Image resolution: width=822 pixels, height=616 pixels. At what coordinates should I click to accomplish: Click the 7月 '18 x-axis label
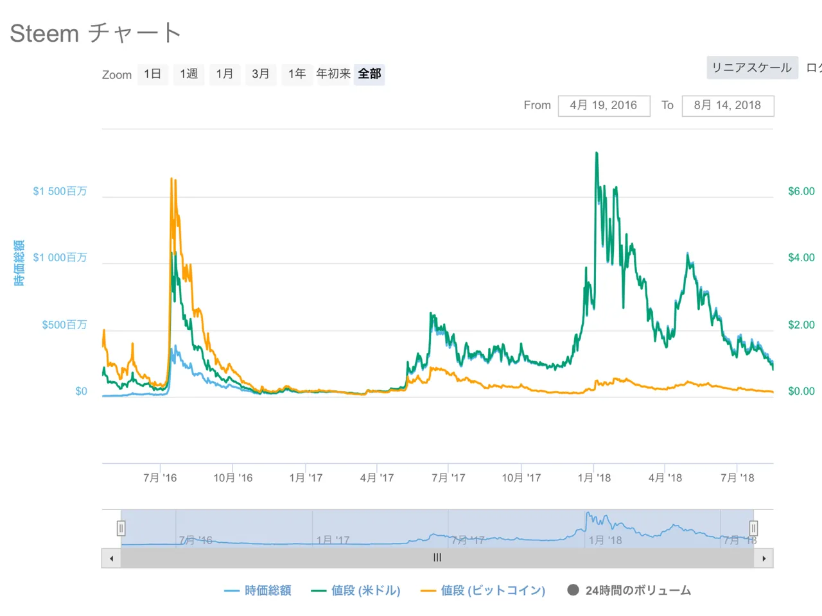coord(737,478)
